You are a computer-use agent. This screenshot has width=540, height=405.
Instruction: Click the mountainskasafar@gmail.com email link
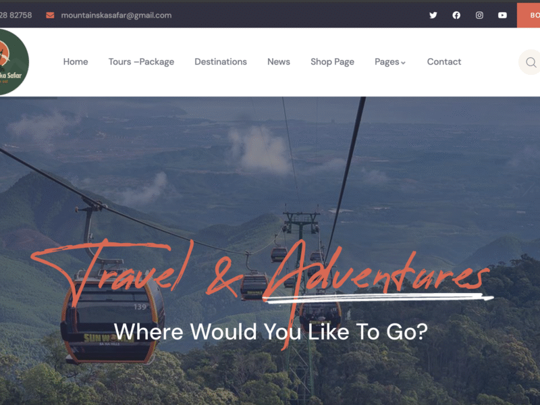(116, 15)
